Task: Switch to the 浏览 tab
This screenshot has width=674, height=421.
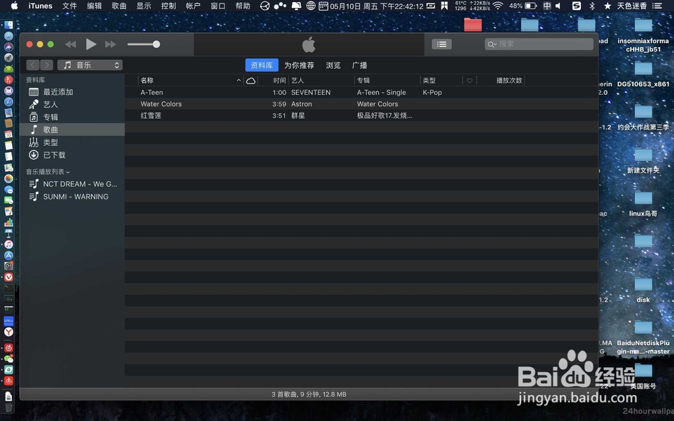Action: [x=333, y=65]
